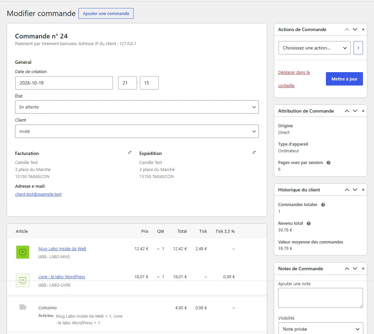374x334 pixels.
Task: Click the Qté column header
Action: 161,231
